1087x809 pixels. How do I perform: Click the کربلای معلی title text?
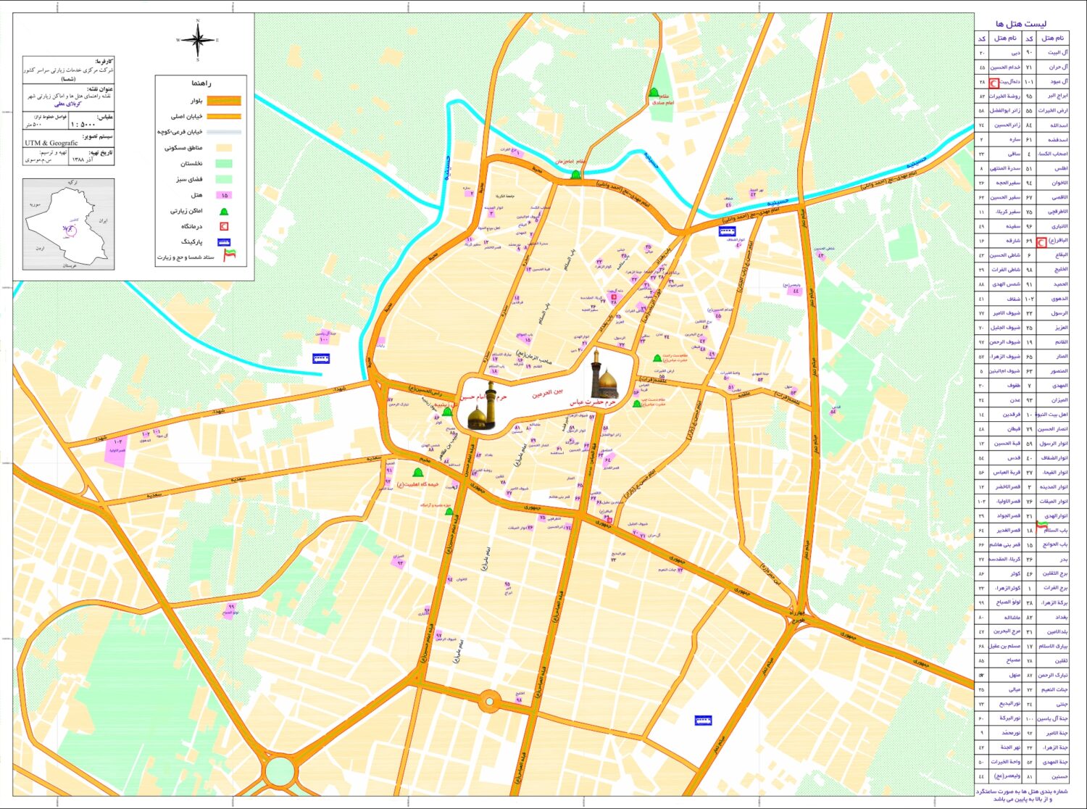tap(68, 104)
